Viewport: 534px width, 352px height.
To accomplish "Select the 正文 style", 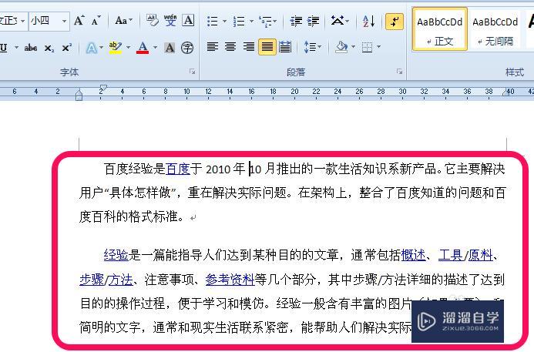I will click(x=440, y=29).
